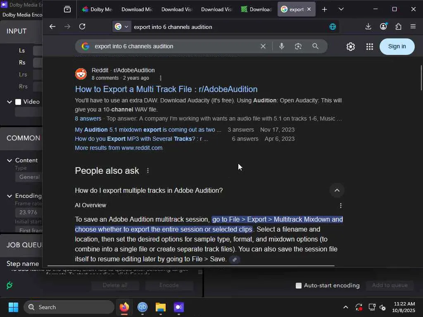Show hidden system tray icons

coord(346,307)
